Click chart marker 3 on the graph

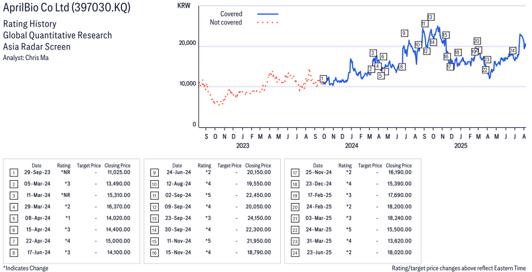click(x=373, y=53)
